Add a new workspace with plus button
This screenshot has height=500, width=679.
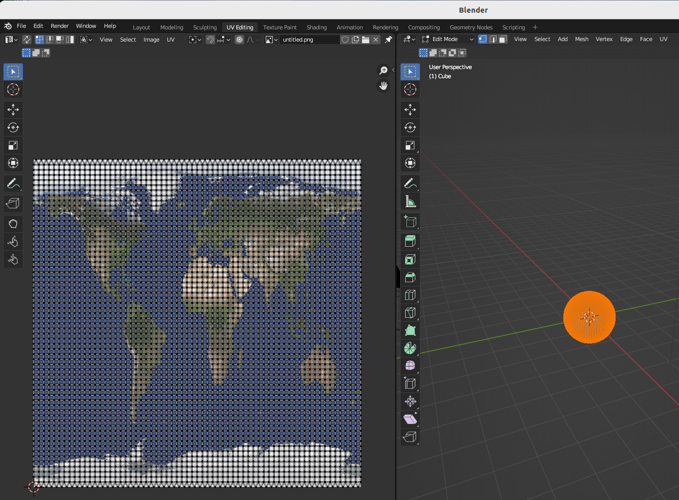535,27
